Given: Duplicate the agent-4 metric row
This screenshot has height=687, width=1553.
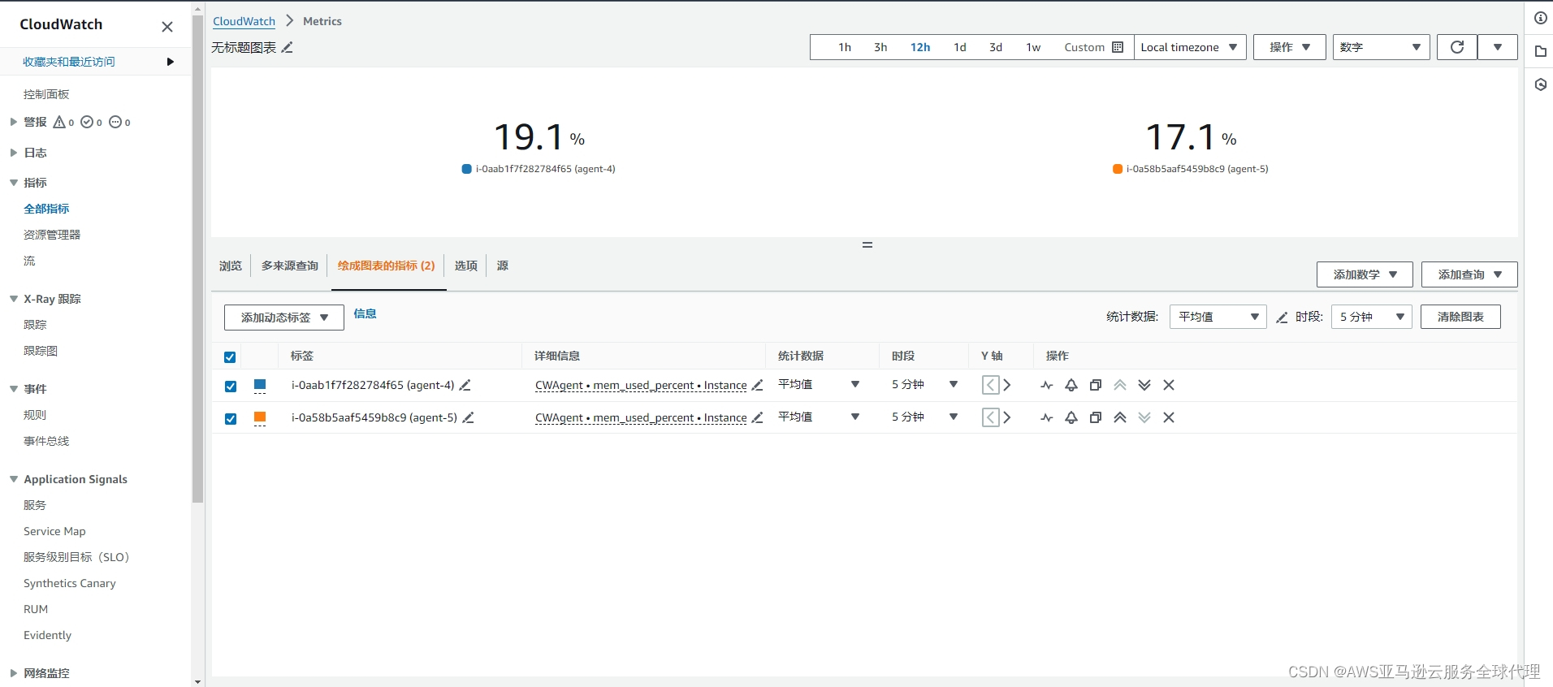Looking at the screenshot, I should (1096, 385).
